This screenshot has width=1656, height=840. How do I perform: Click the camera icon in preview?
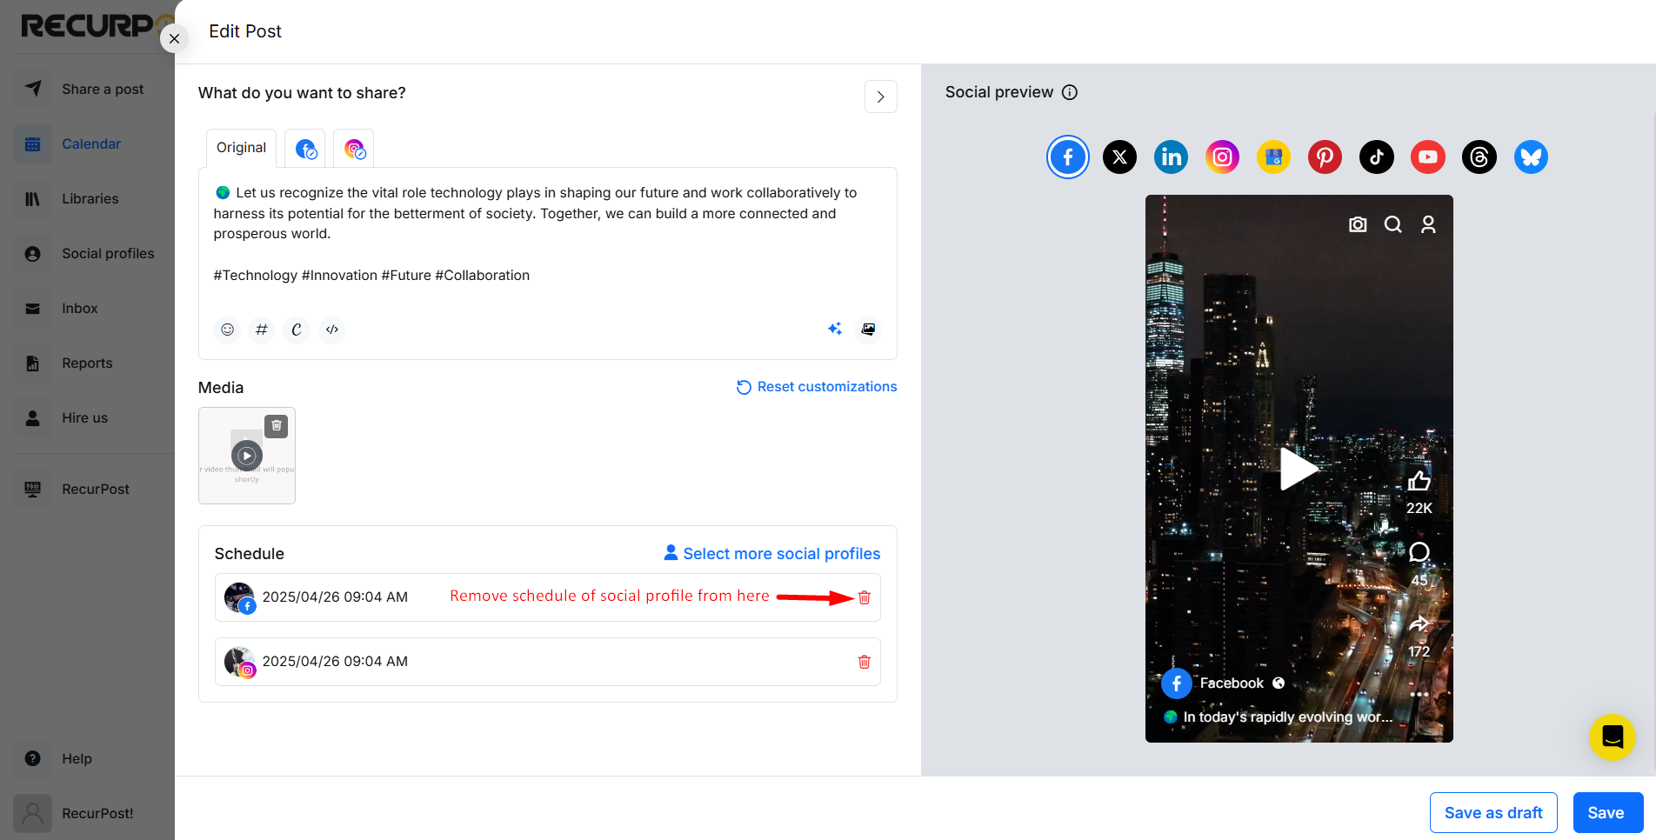tap(1358, 224)
